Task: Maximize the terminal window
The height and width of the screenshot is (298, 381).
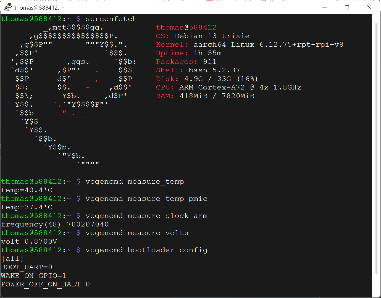Action: click(x=347, y=7)
